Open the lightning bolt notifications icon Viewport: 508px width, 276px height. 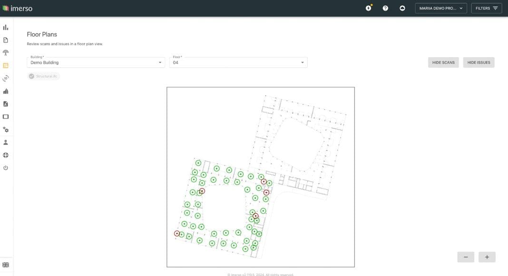(368, 8)
